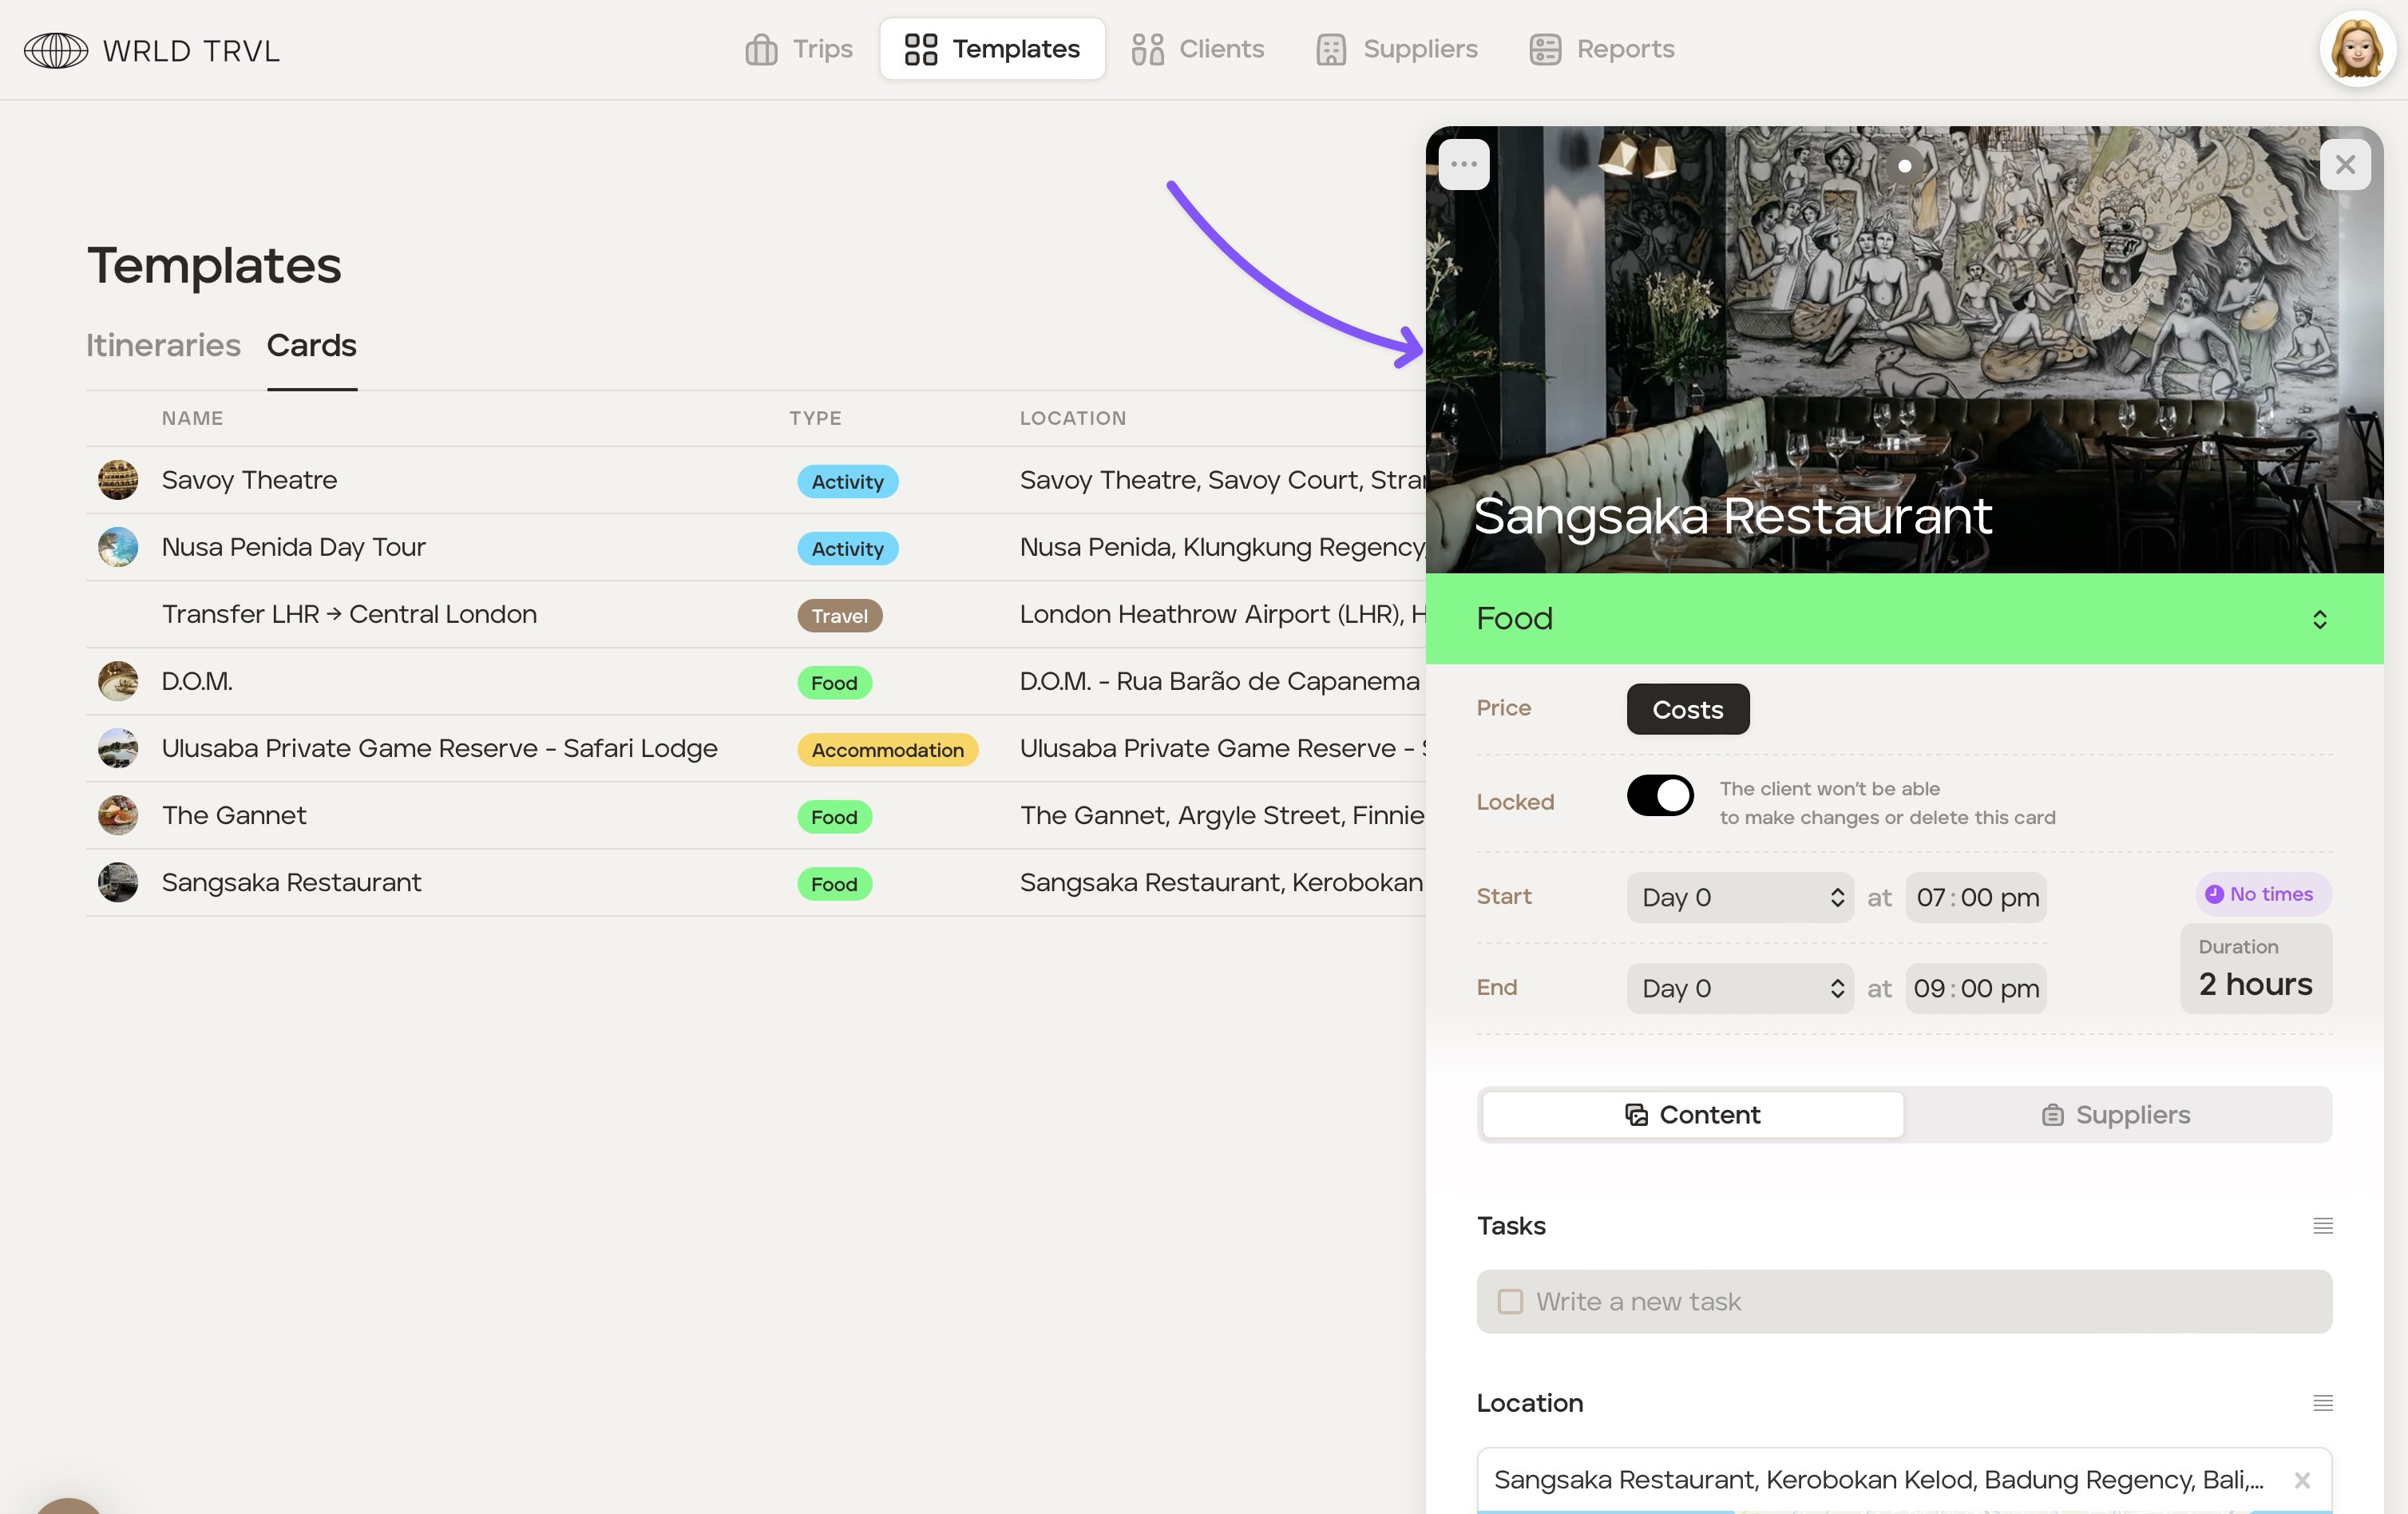
Task: Clear the Sangsaka location field with X
Action: click(x=2302, y=1480)
